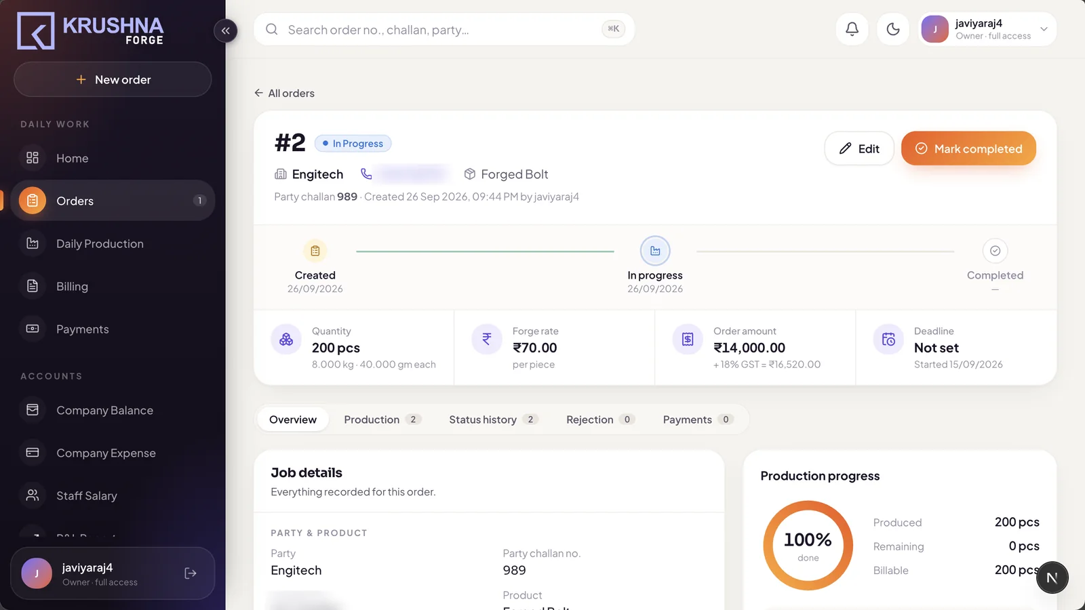Viewport: 1085px width, 610px height.
Task: Click the Payments sidebar icon
Action: coord(33,329)
